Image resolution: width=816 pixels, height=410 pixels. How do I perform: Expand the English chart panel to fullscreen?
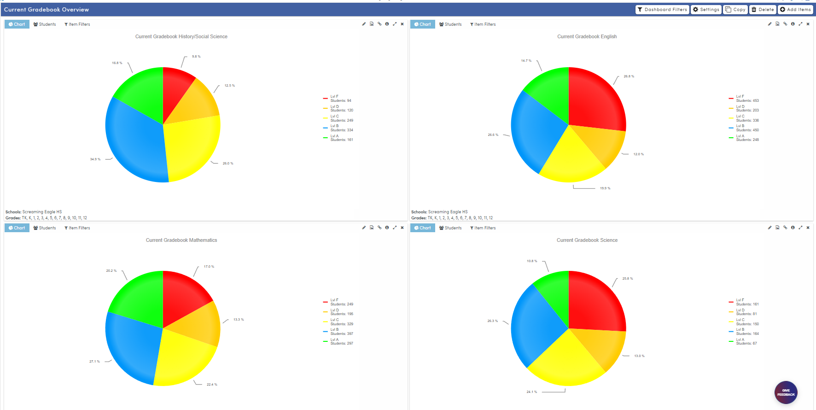pyautogui.click(x=800, y=24)
